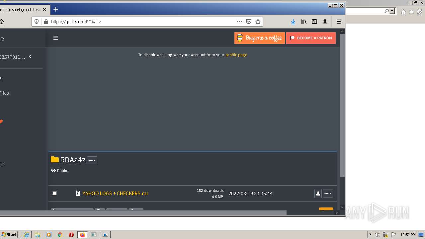The height and width of the screenshot is (239, 425).
Task: Show site security padlock info
Action: pyautogui.click(x=46, y=22)
